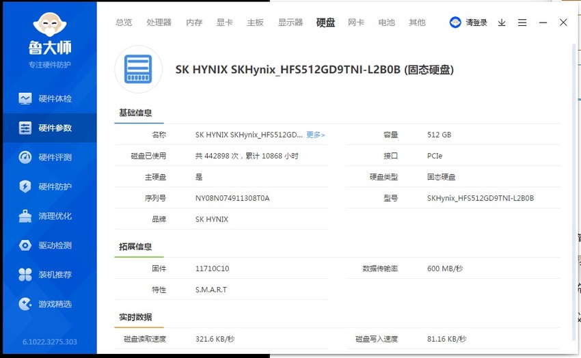Switch to the 总览 overview tab
Image resolution: width=581 pixels, height=358 pixels.
pos(124,23)
